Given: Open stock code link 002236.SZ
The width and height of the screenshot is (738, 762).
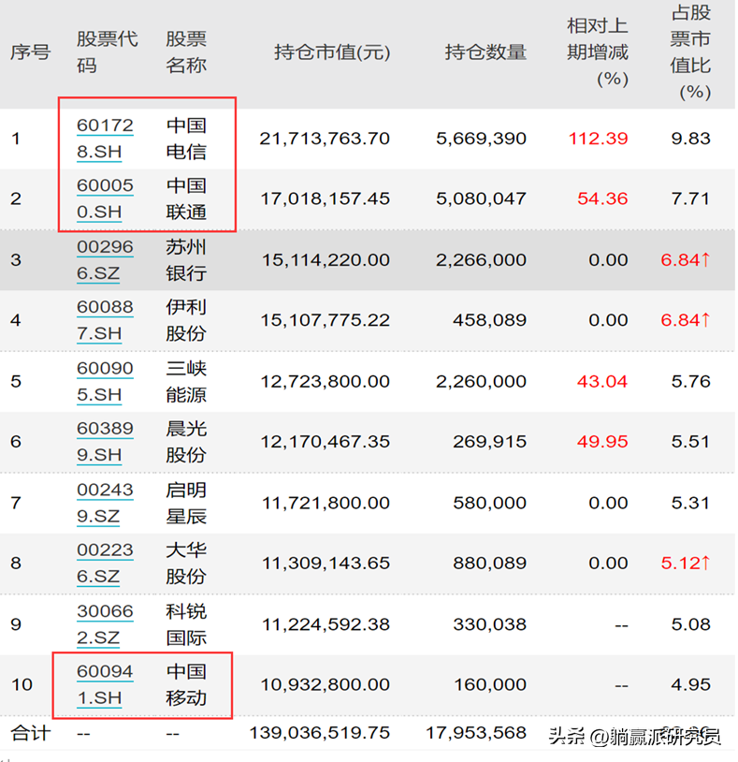Looking at the screenshot, I should pos(105,564).
